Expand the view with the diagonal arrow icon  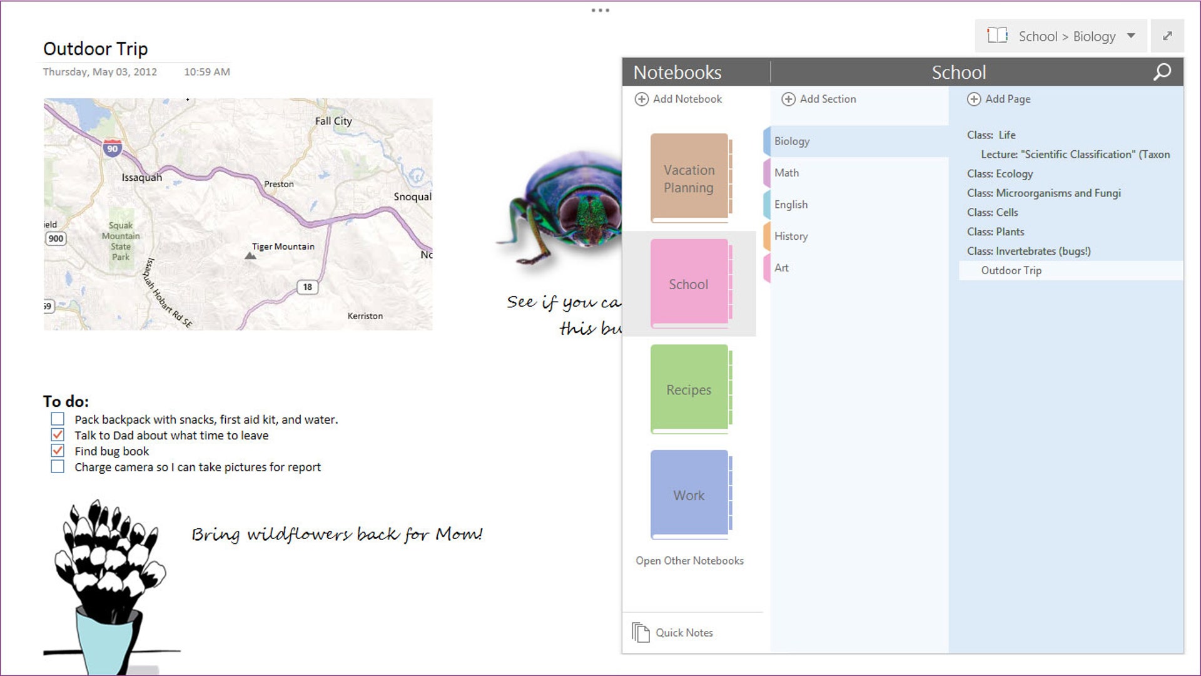click(1167, 36)
